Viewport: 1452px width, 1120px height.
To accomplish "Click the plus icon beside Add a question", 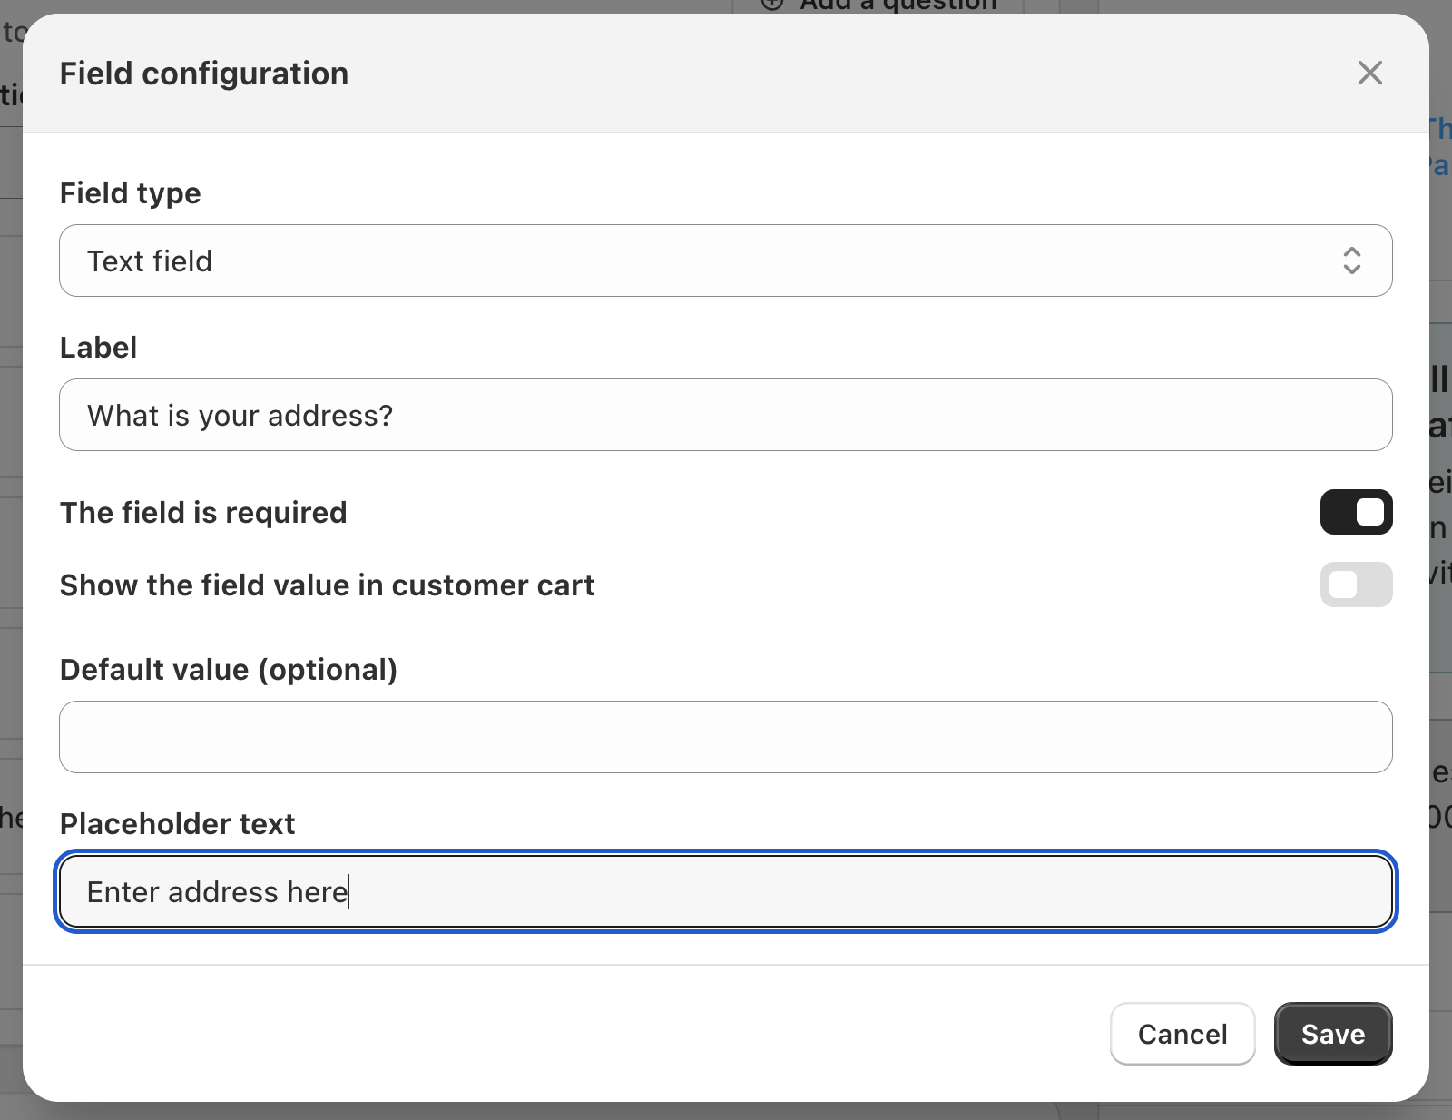I will (772, 5).
